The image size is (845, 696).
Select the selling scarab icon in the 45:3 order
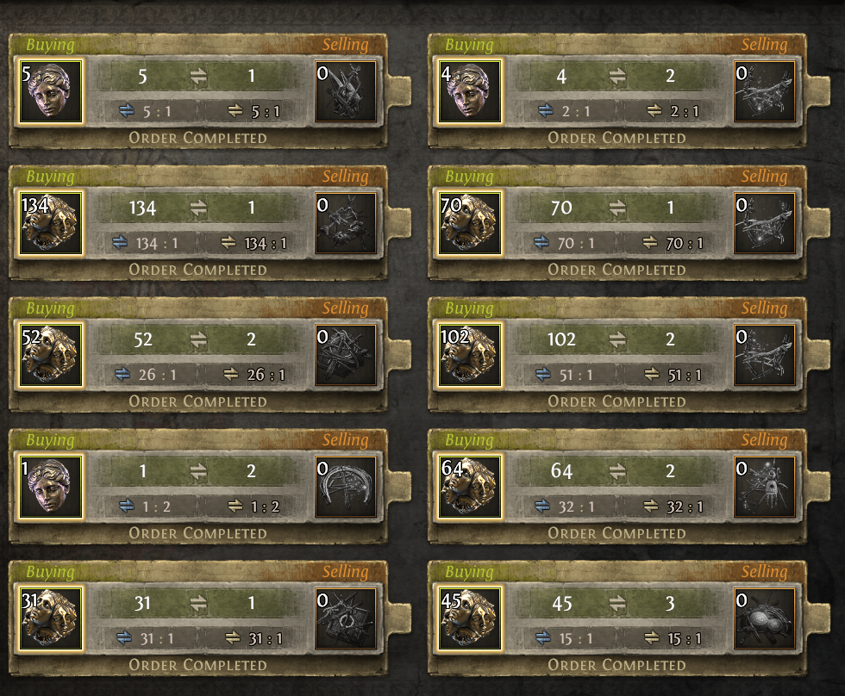click(764, 619)
